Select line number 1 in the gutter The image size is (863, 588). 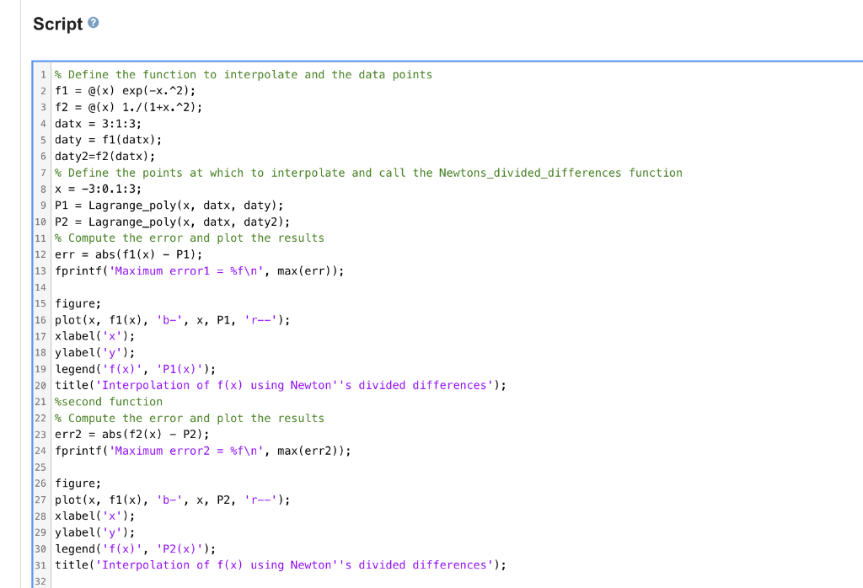click(44, 74)
